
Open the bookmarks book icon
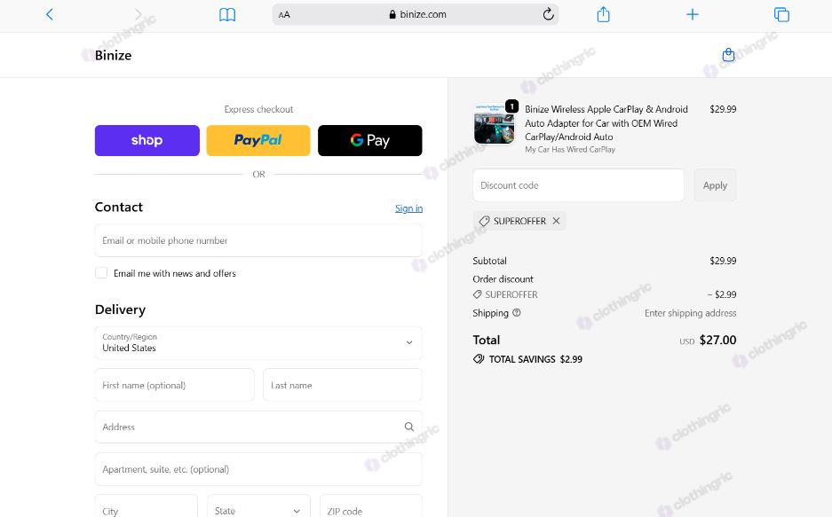pos(227,15)
